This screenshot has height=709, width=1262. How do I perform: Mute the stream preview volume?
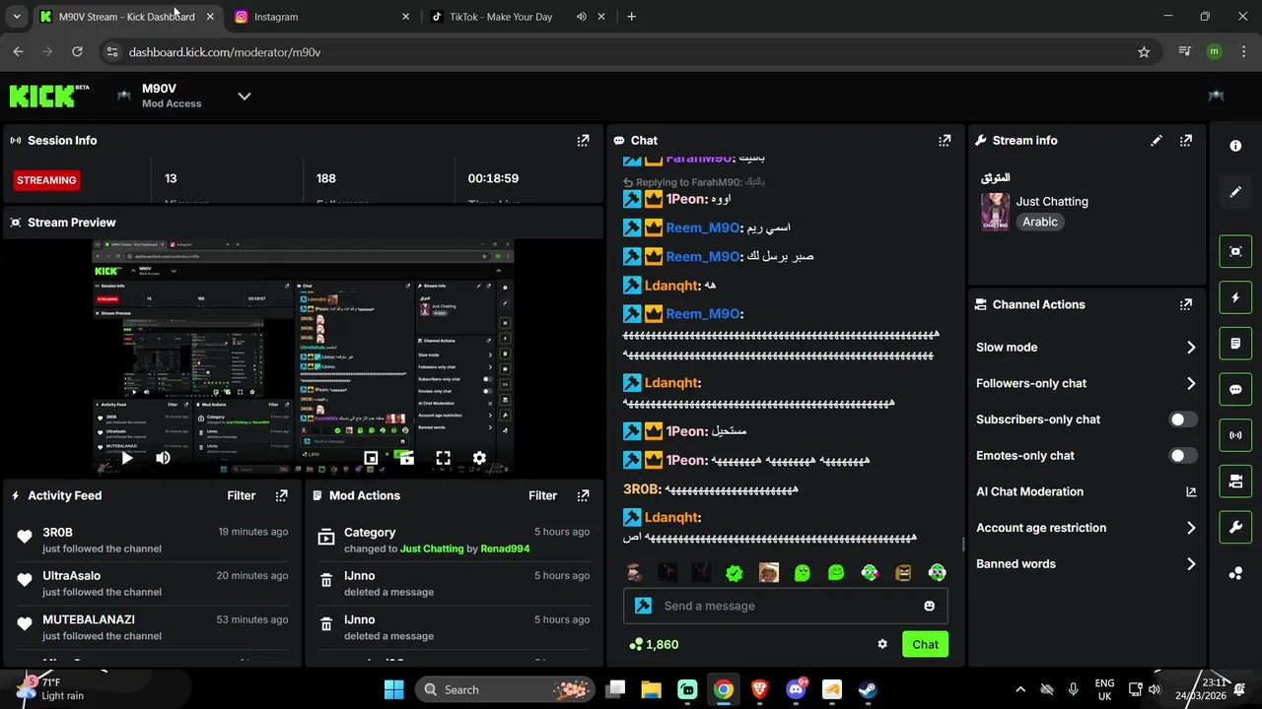point(163,458)
